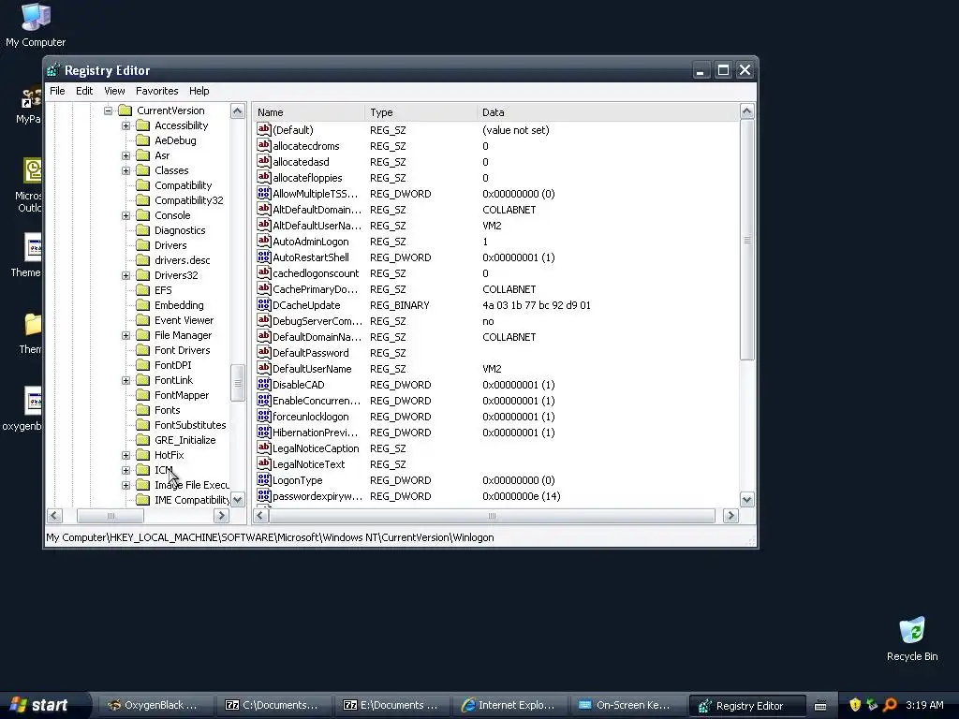
Task: Open the File menu
Action: click(57, 91)
